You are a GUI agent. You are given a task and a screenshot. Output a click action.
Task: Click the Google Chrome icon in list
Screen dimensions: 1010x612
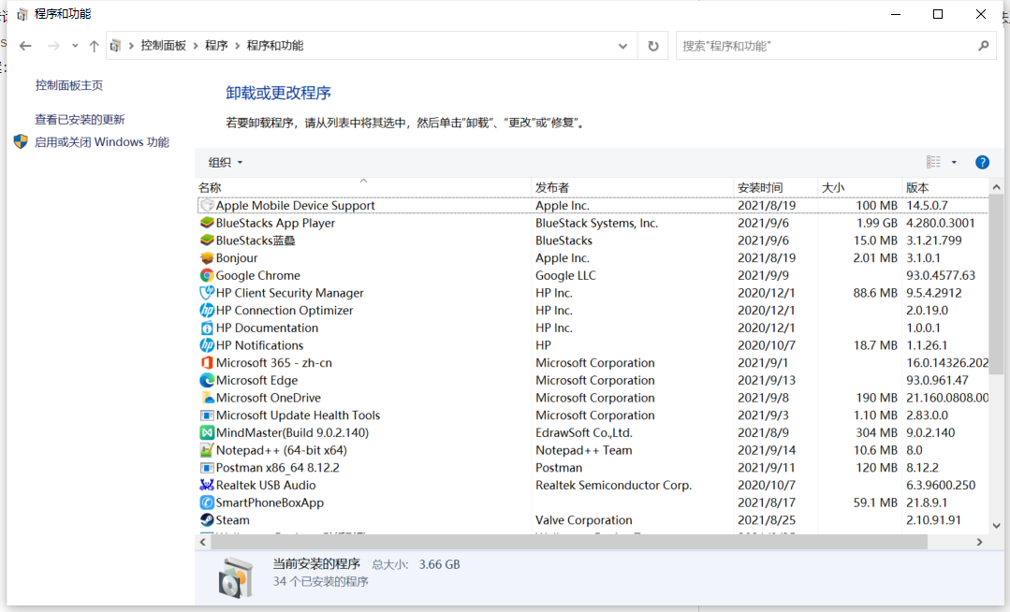(x=207, y=275)
